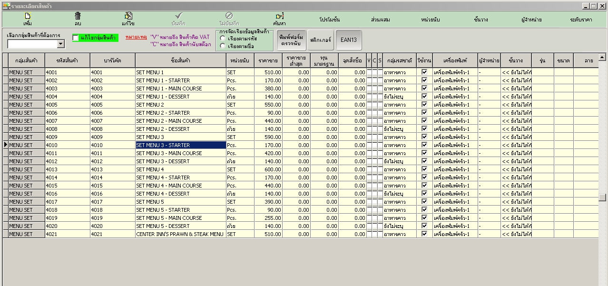This screenshot has width=608, height=286.
Task: Open the ส่วนผสม menu item
Action: coord(380,20)
